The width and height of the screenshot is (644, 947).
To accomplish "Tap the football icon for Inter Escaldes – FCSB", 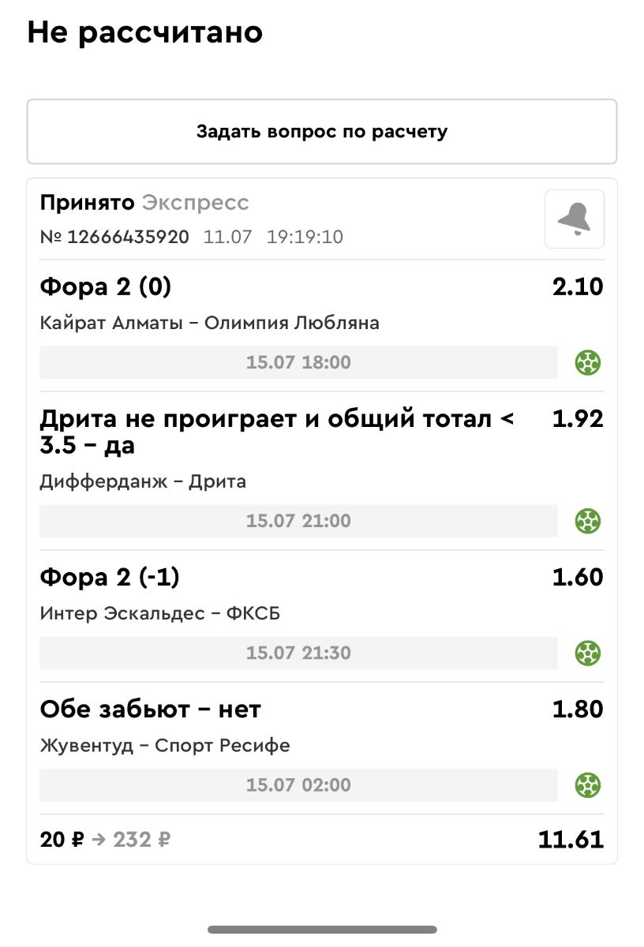I will 588,653.
